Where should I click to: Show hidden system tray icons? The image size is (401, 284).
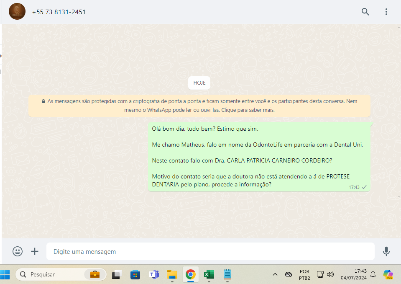click(275, 274)
